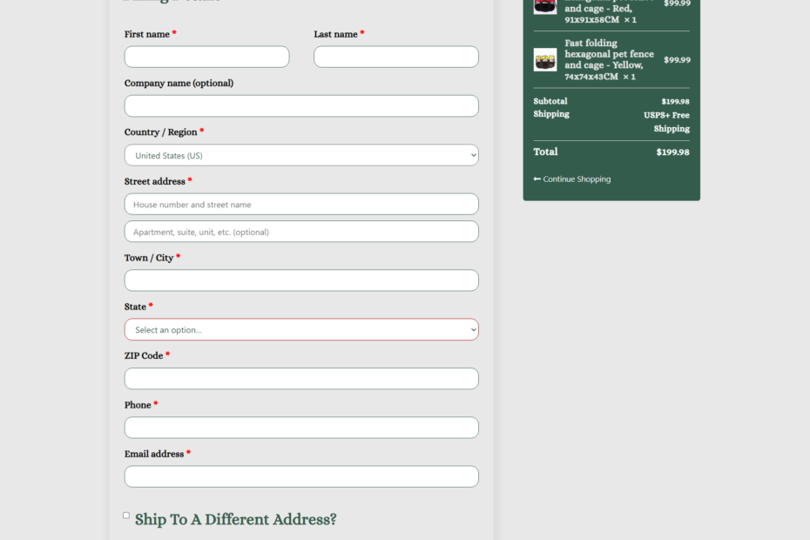Expand the State select an option dropdown
The width and height of the screenshot is (810, 540).
(301, 329)
